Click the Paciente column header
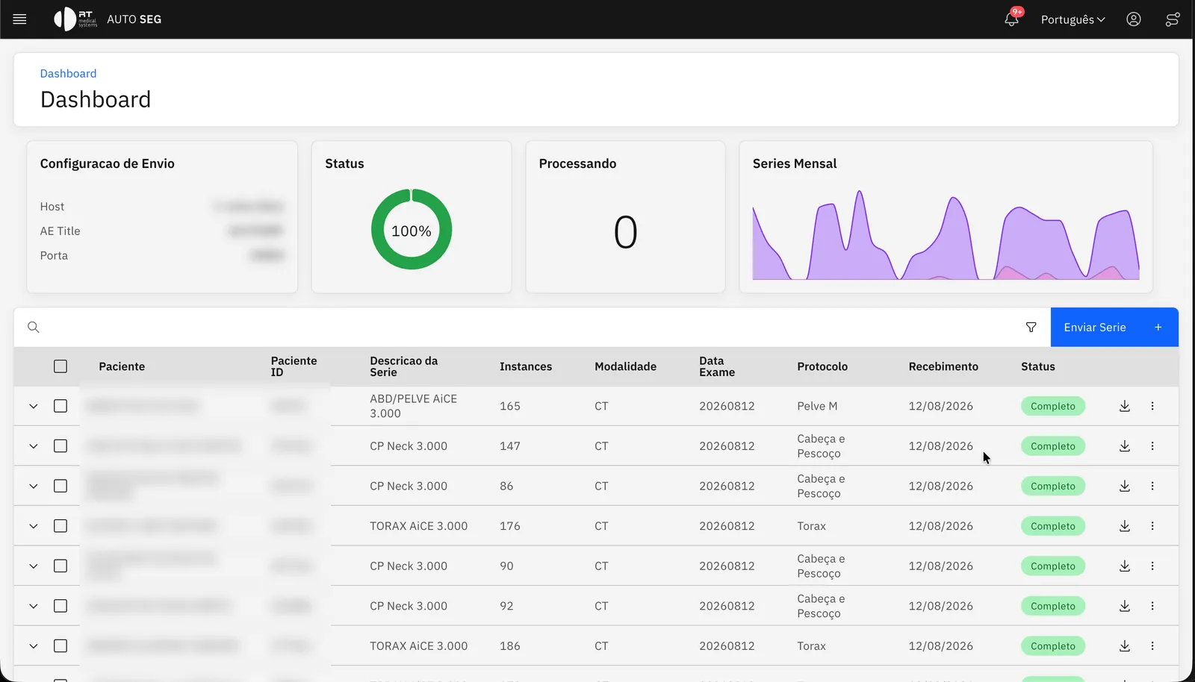The width and height of the screenshot is (1195, 682). [x=122, y=366]
